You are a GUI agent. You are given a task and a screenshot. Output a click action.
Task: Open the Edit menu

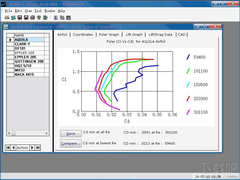tap(18, 11)
